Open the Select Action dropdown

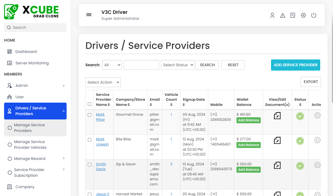(103, 82)
